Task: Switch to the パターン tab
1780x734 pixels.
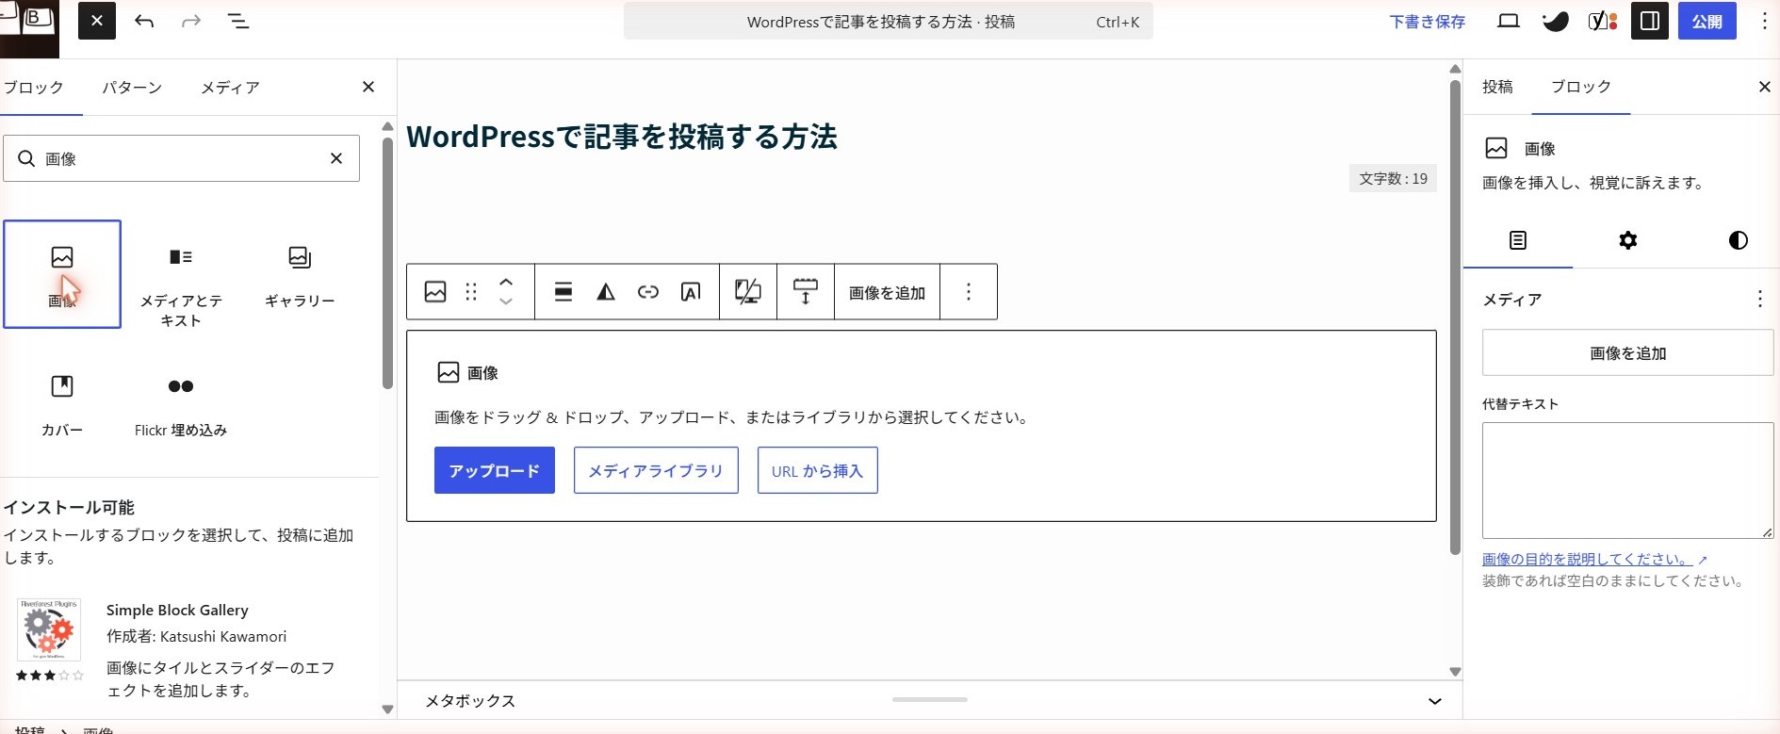Action: point(132,88)
